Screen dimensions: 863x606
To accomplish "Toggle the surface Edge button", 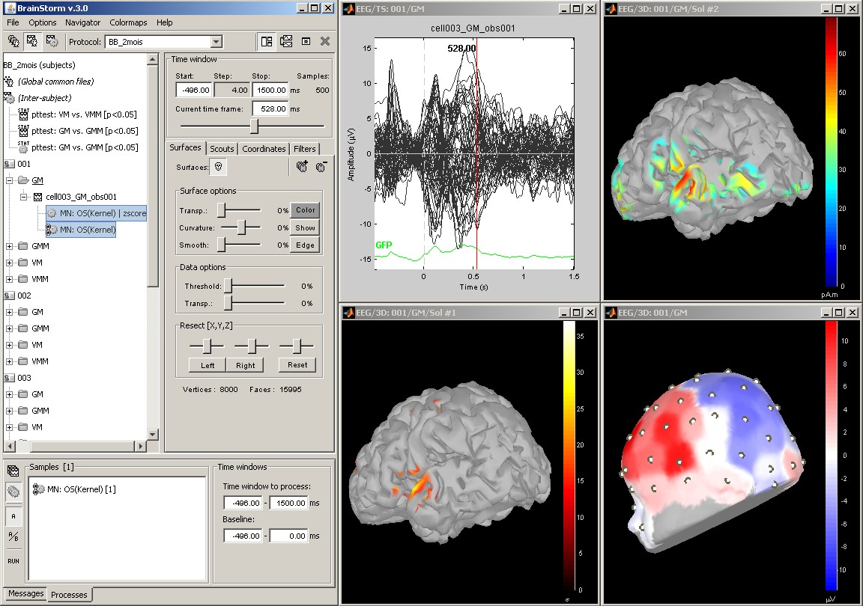I will 305,245.
